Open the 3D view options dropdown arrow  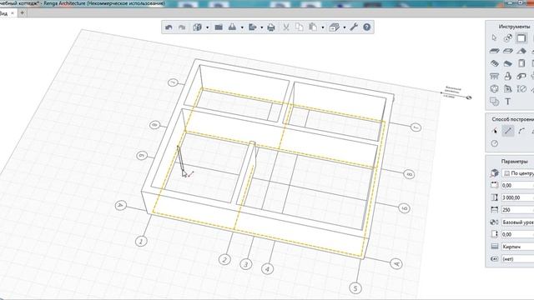(207, 27)
